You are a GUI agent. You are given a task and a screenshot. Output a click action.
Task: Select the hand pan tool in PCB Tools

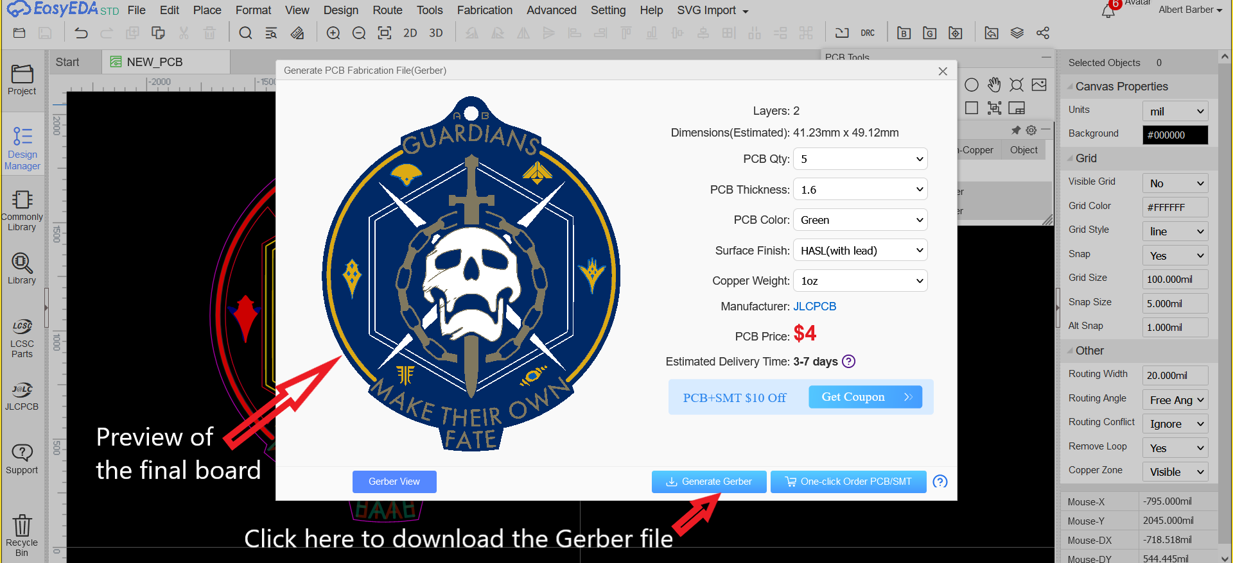tap(994, 85)
